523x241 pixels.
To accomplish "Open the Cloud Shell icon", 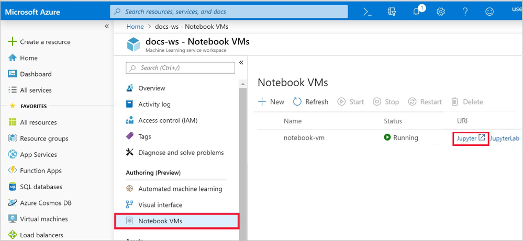I will click(x=367, y=12).
